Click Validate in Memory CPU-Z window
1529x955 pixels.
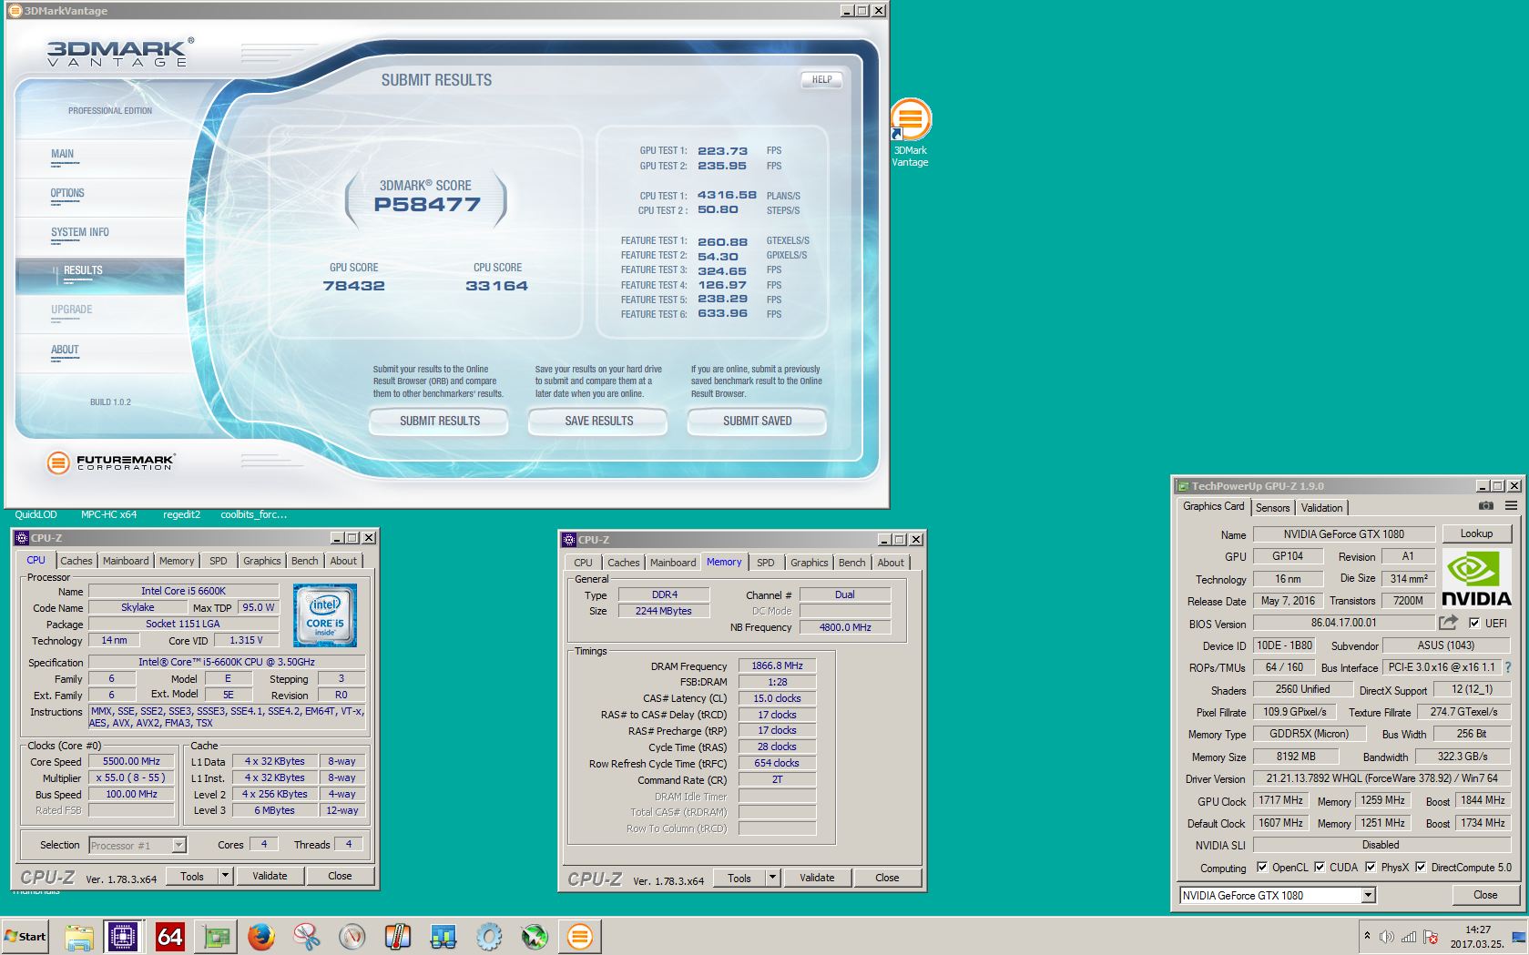tap(817, 878)
